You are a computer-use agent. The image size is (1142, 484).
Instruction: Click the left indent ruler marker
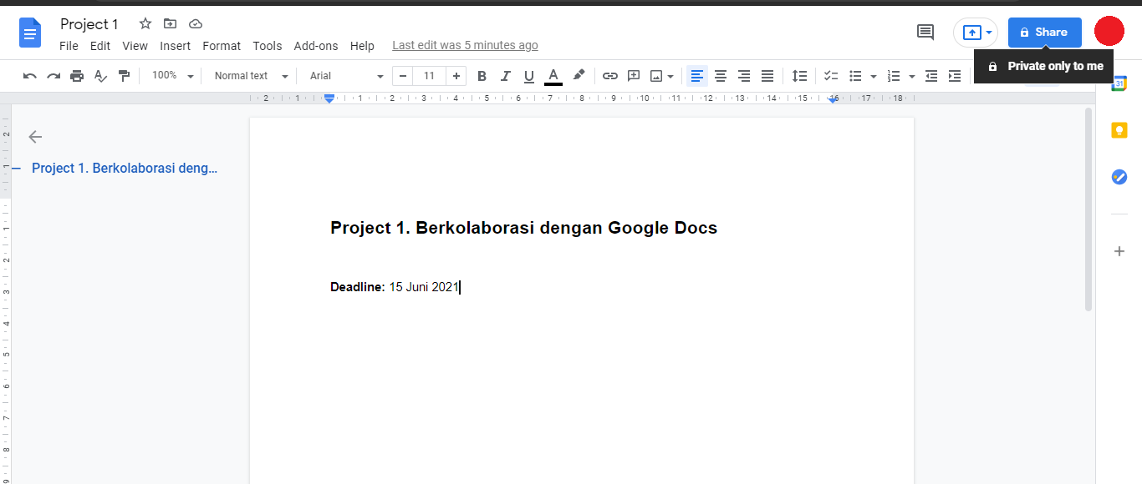[x=329, y=98]
